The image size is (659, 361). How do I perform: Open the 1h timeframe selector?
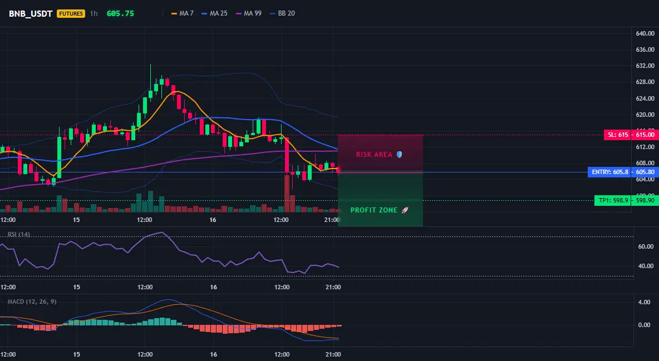pos(94,13)
